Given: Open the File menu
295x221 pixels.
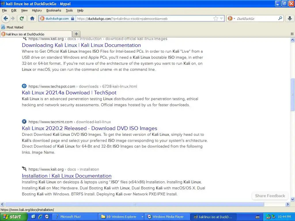Looking at the screenshot, I should coord(4,10).
